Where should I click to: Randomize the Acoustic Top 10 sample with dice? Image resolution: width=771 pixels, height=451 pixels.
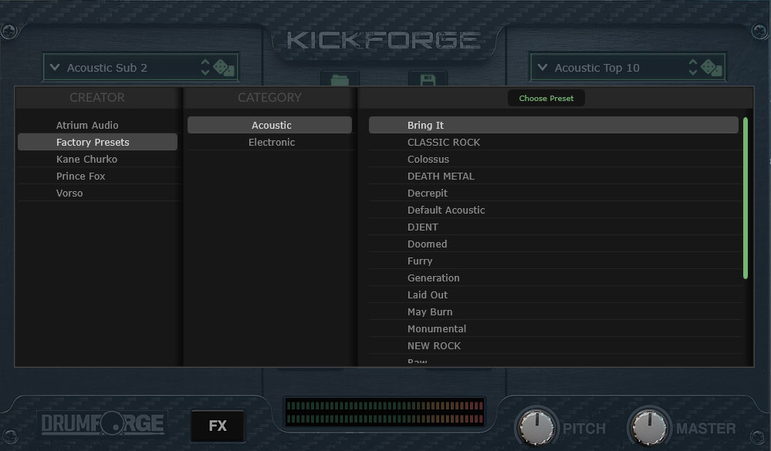tap(712, 68)
